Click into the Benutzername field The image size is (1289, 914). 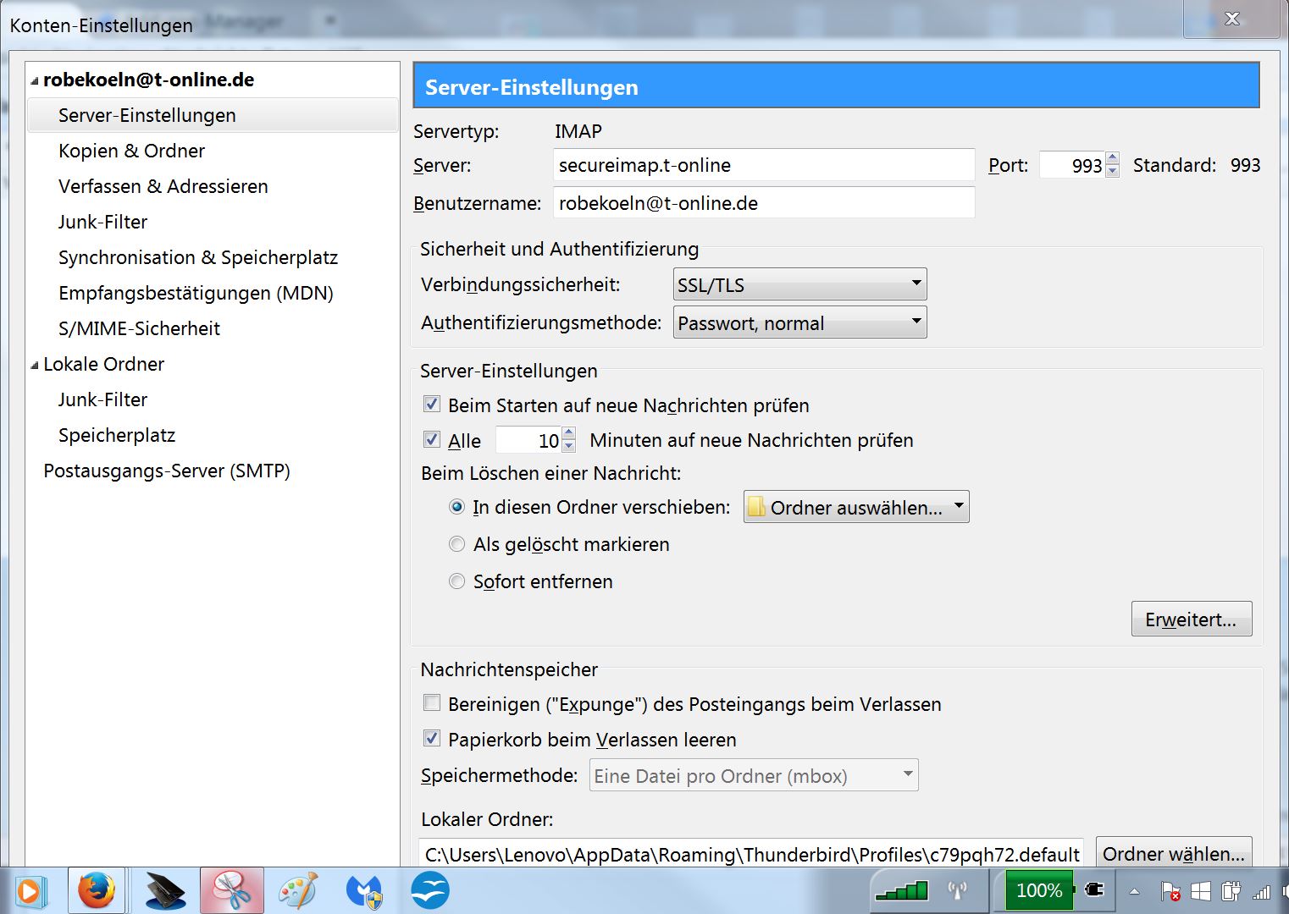pyautogui.click(x=764, y=203)
